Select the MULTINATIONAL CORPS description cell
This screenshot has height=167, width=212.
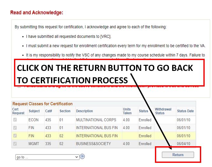point(96,120)
